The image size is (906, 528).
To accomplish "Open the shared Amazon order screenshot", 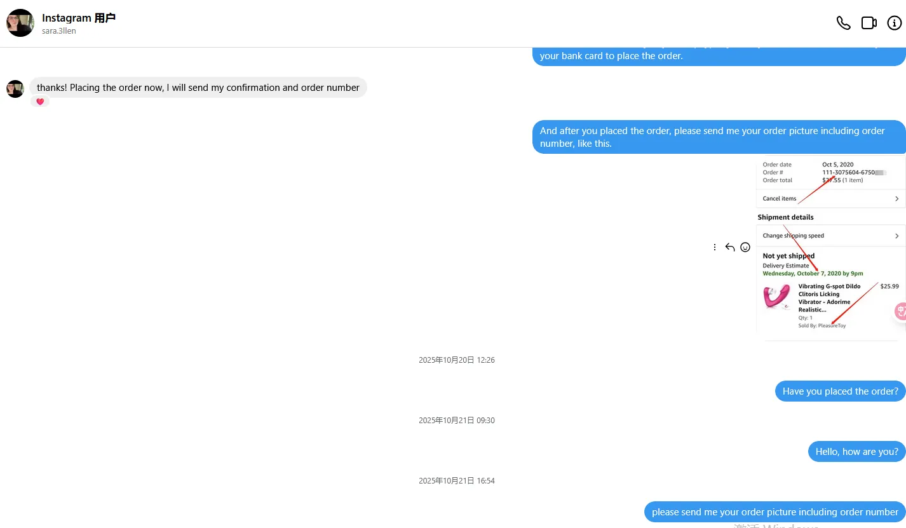I will coord(830,248).
